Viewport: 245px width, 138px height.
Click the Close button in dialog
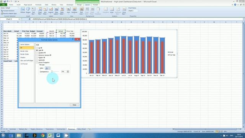74,105
